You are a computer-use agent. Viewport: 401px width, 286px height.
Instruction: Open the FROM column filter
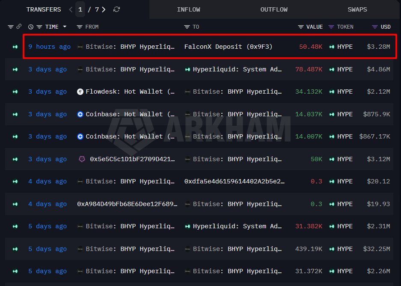tap(80, 27)
